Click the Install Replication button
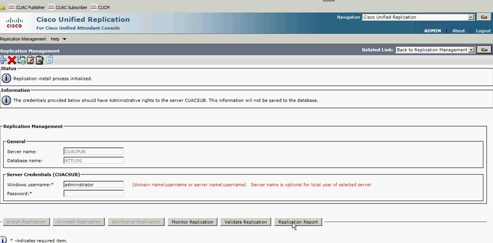The height and width of the screenshot is (243, 493). tap(26, 222)
